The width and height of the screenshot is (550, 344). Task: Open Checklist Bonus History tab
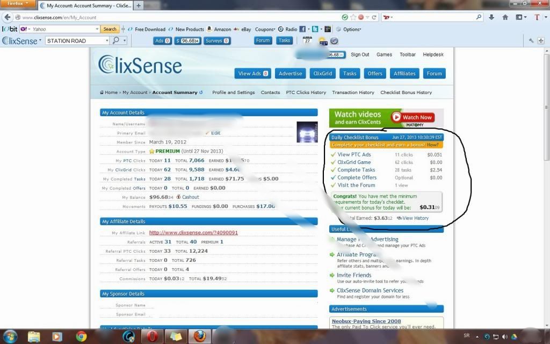[406, 92]
